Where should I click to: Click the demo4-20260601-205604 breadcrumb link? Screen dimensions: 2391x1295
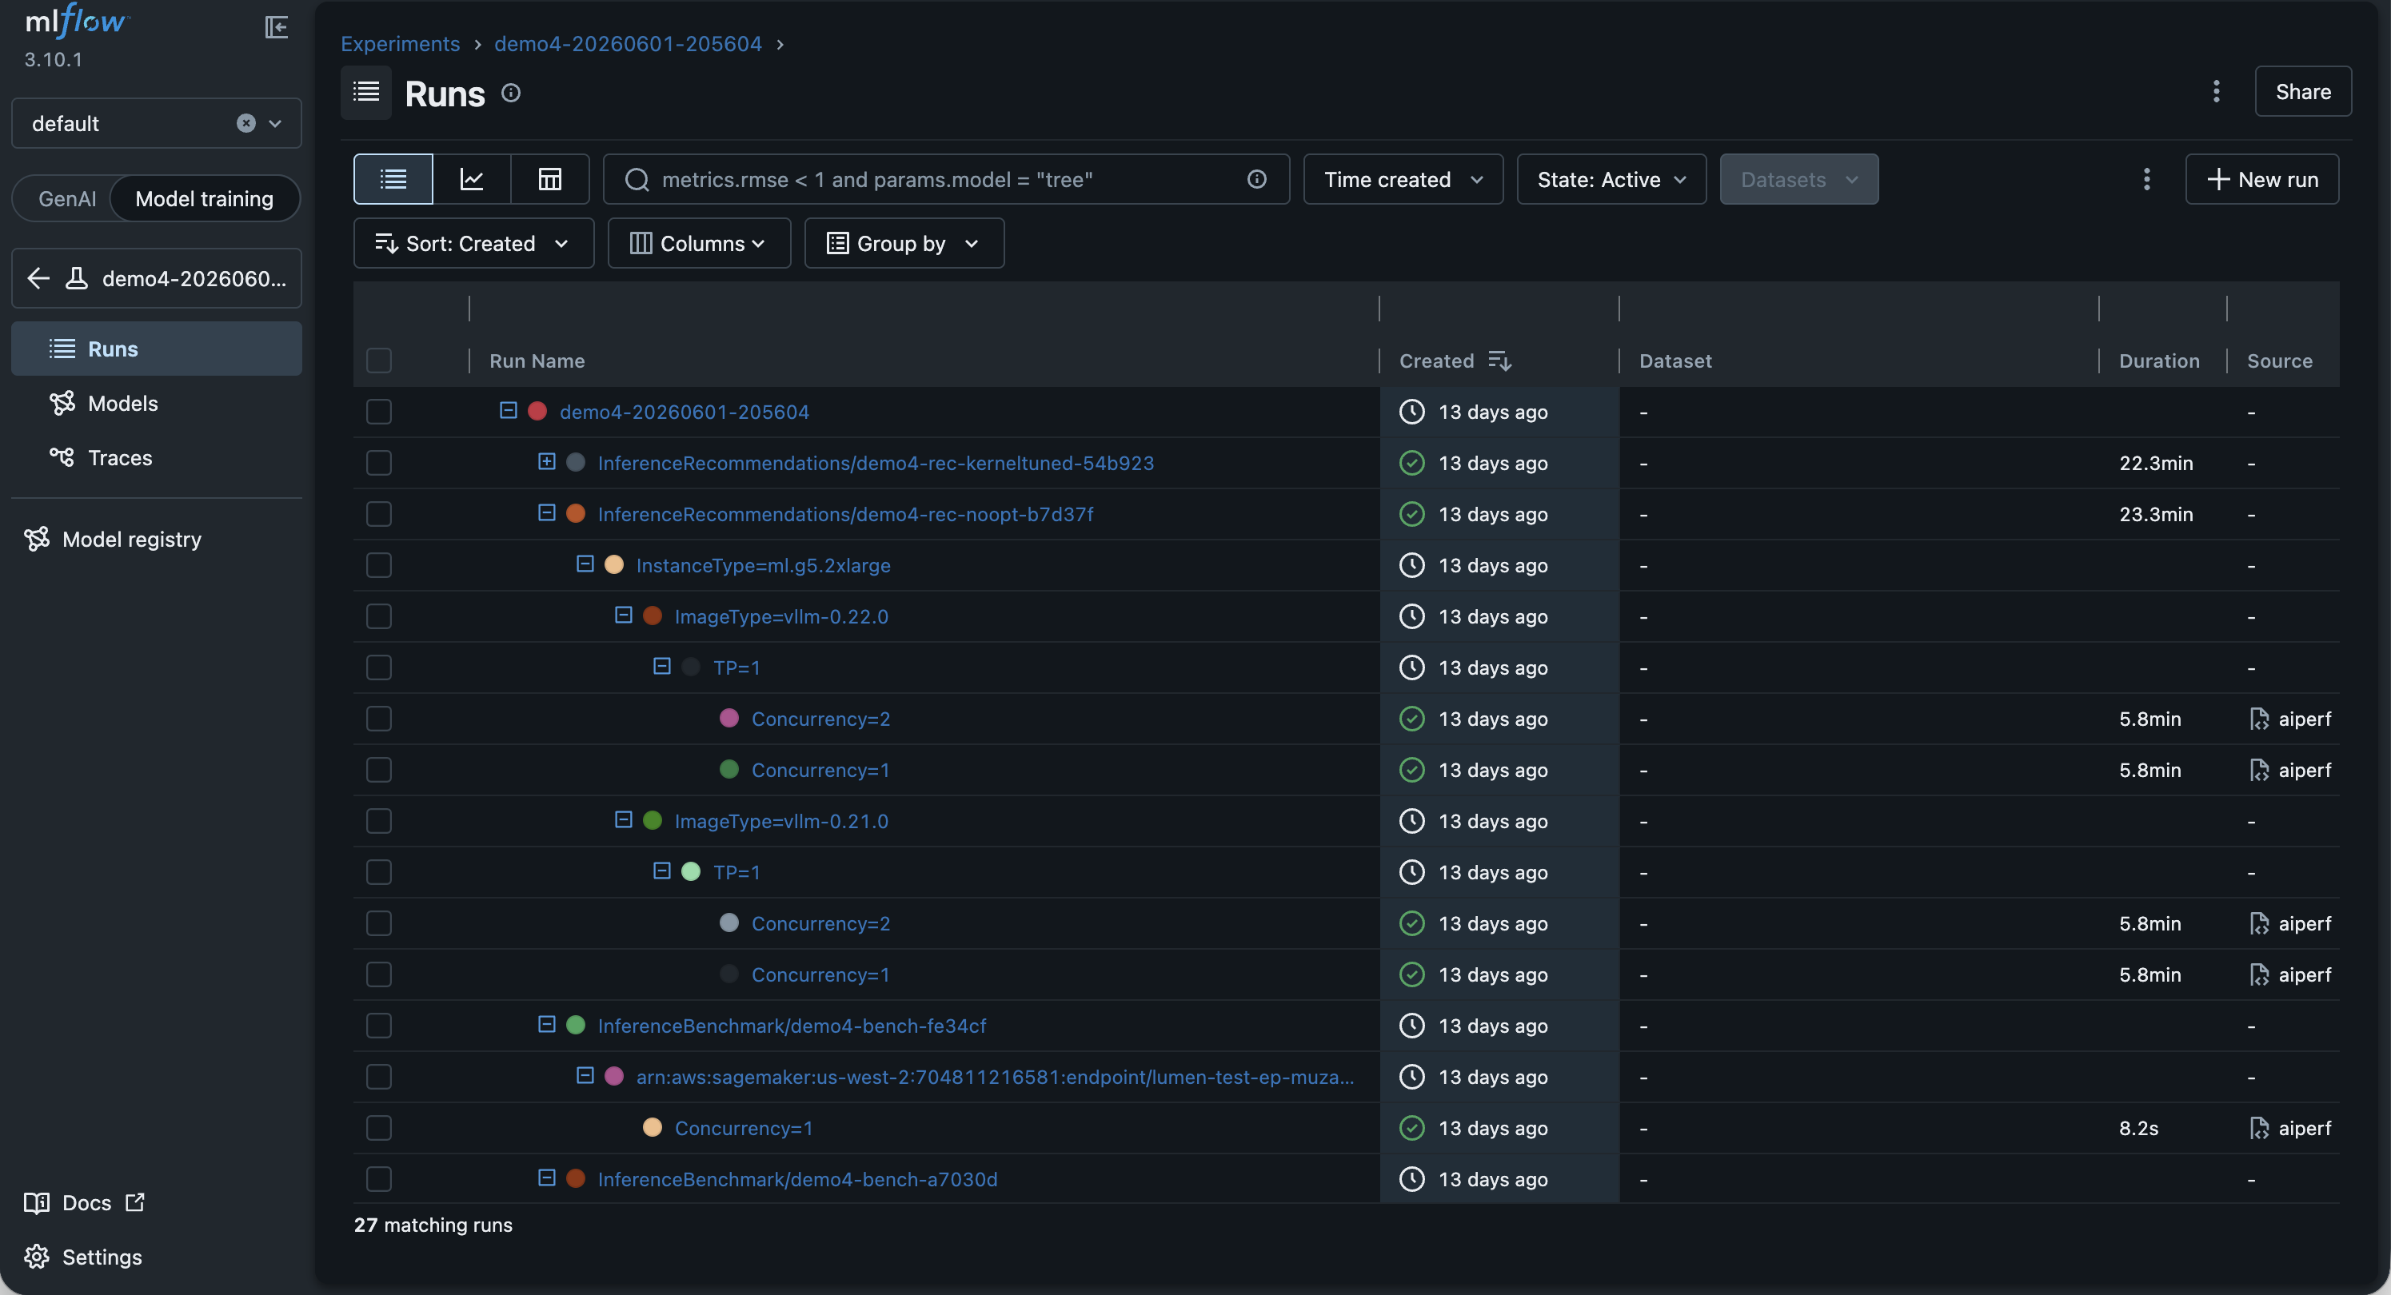pos(628,44)
